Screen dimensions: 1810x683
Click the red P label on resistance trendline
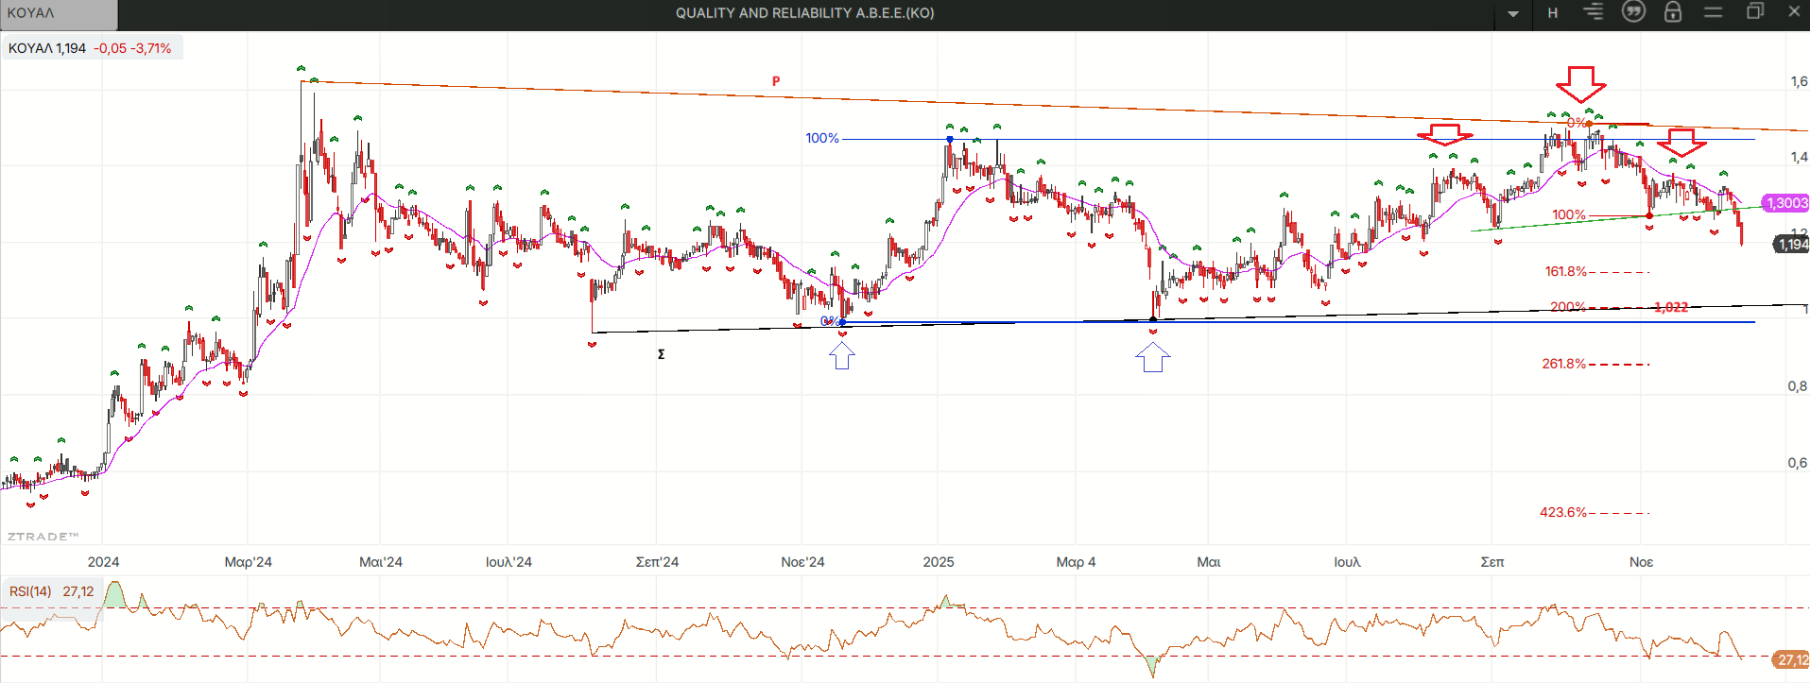coord(776,81)
